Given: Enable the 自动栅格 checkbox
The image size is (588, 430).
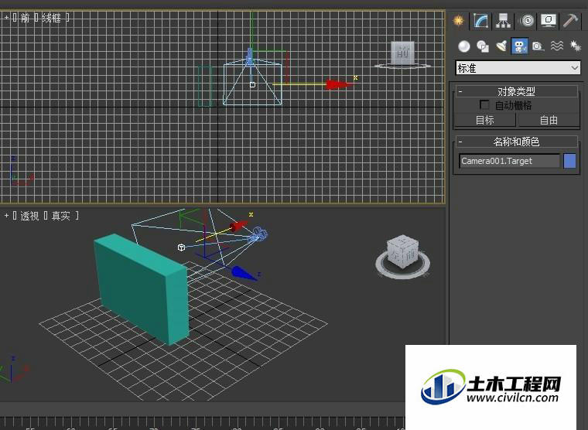Looking at the screenshot, I should pyautogui.click(x=484, y=104).
